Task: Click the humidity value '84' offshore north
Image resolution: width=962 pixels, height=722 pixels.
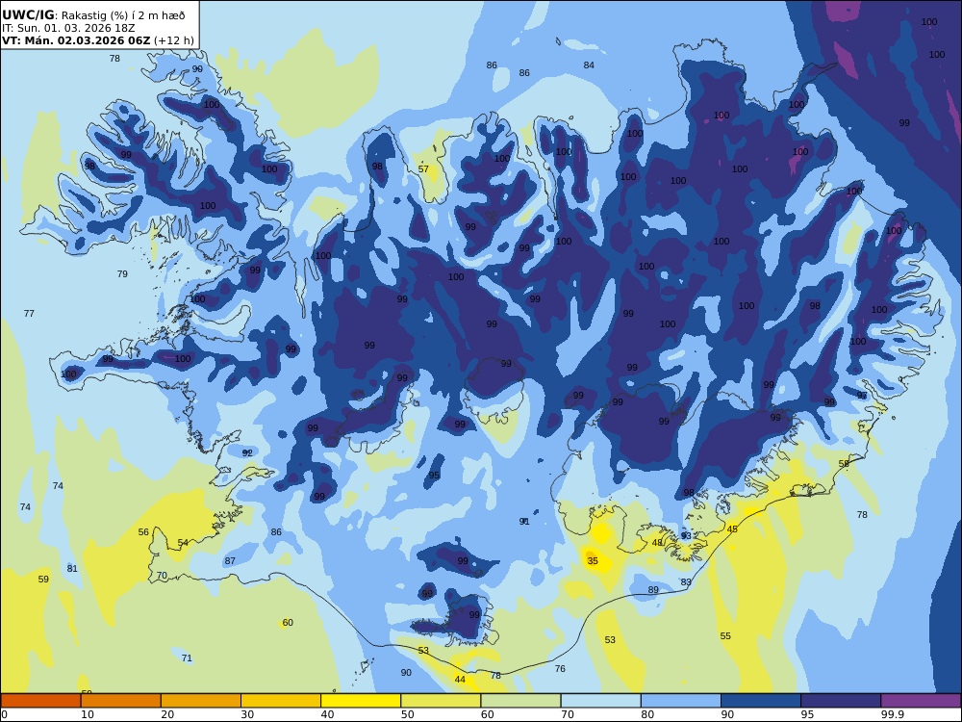Action: coord(589,65)
